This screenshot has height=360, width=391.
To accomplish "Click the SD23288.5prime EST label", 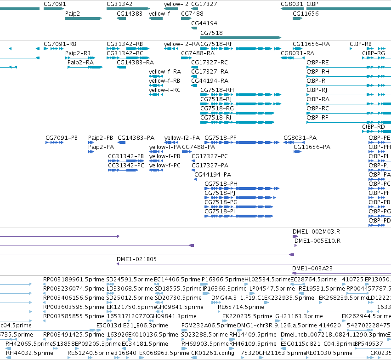I will click(x=204, y=335).
